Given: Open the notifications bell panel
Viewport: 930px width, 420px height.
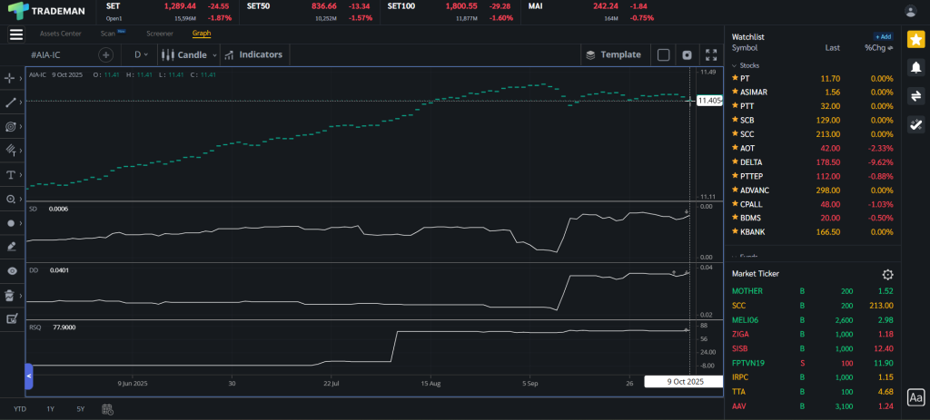Looking at the screenshot, I should point(915,67).
